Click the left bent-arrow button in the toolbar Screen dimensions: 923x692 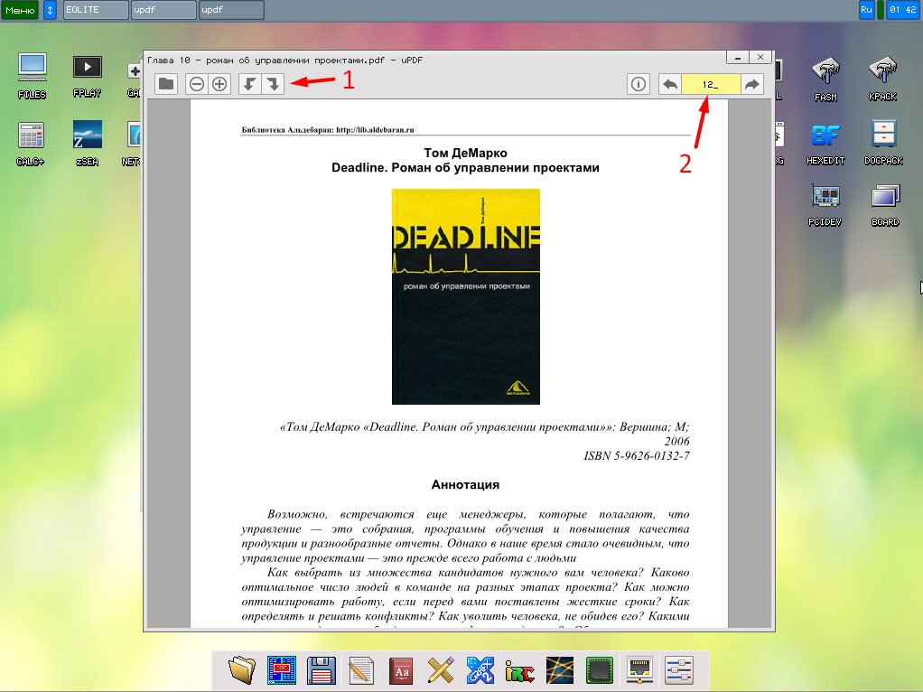[x=250, y=84]
